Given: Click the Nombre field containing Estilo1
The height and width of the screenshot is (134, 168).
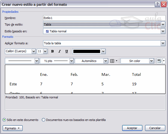Looking at the screenshot, I should click(x=104, y=18).
